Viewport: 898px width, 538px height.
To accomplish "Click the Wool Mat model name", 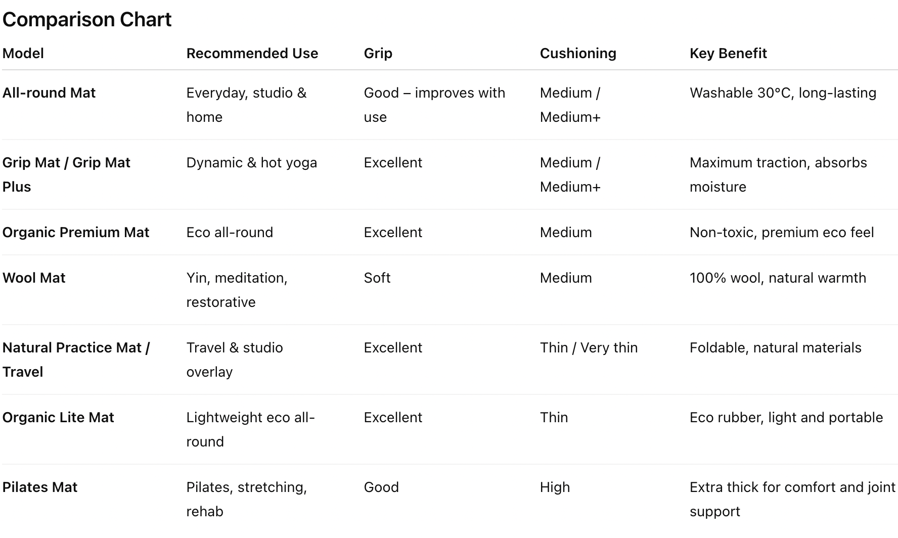I will 34,278.
